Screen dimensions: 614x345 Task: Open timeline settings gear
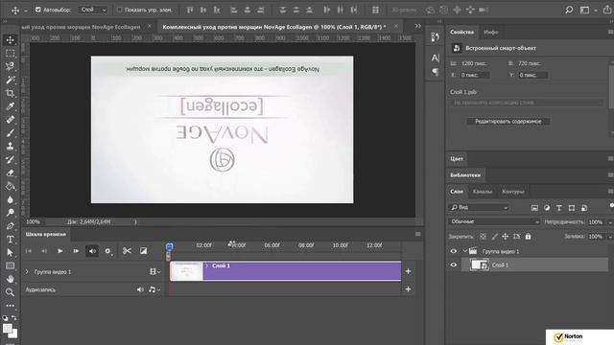(107, 251)
